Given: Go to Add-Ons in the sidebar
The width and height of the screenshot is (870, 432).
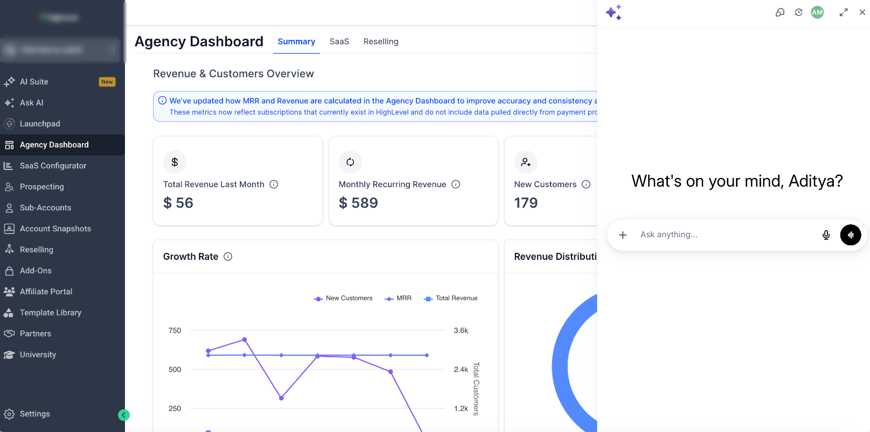Looking at the screenshot, I should [x=62, y=271].
